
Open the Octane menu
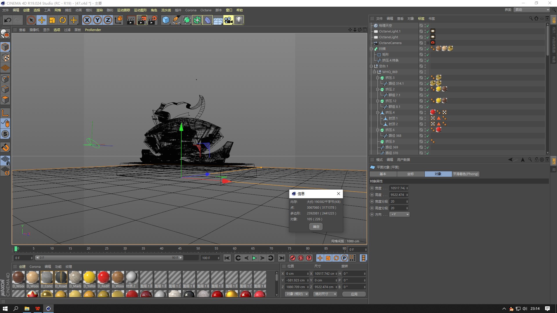(206, 10)
